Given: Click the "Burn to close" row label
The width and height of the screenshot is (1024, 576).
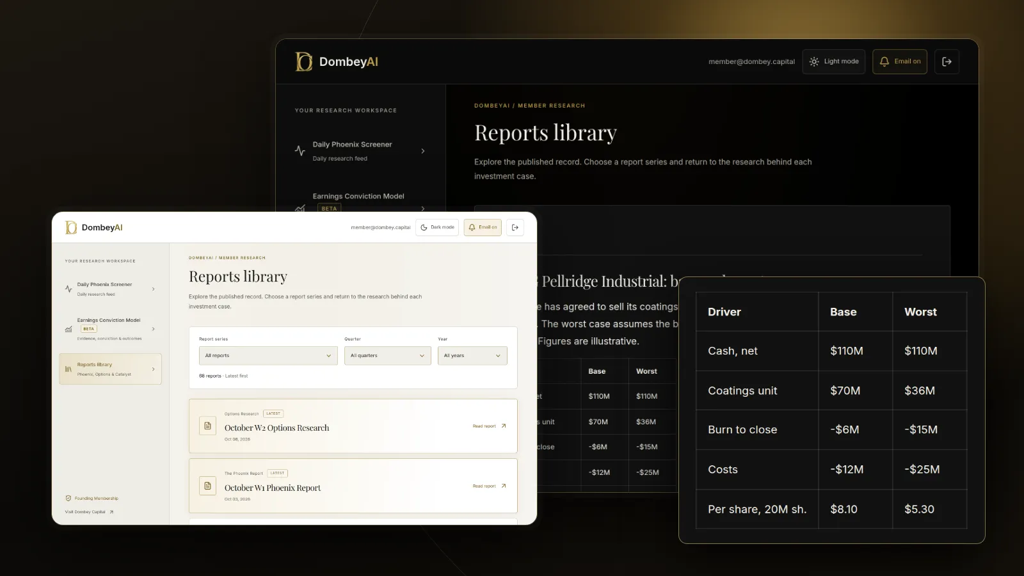Looking at the screenshot, I should 742,430.
